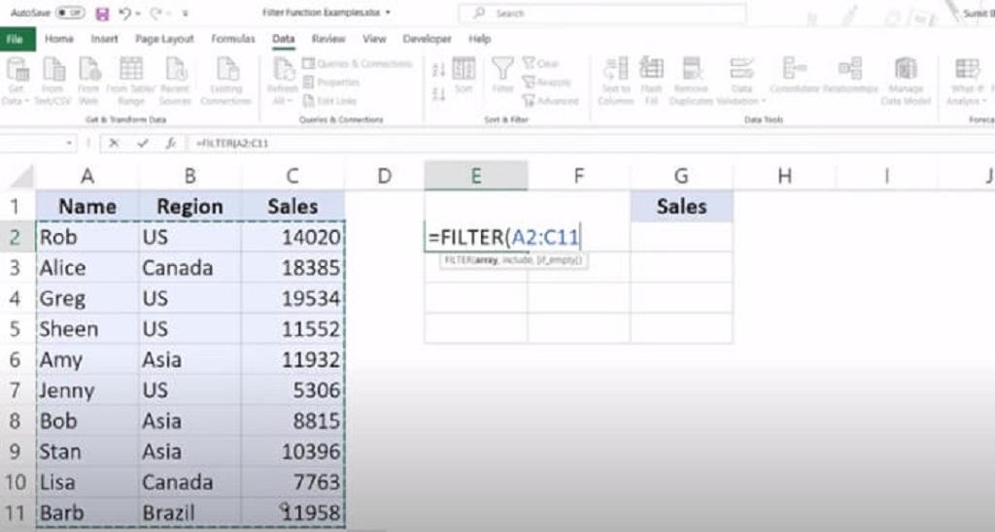Click the Select All corner triangle
Image resolution: width=995 pixels, height=532 pixels.
tap(22, 177)
